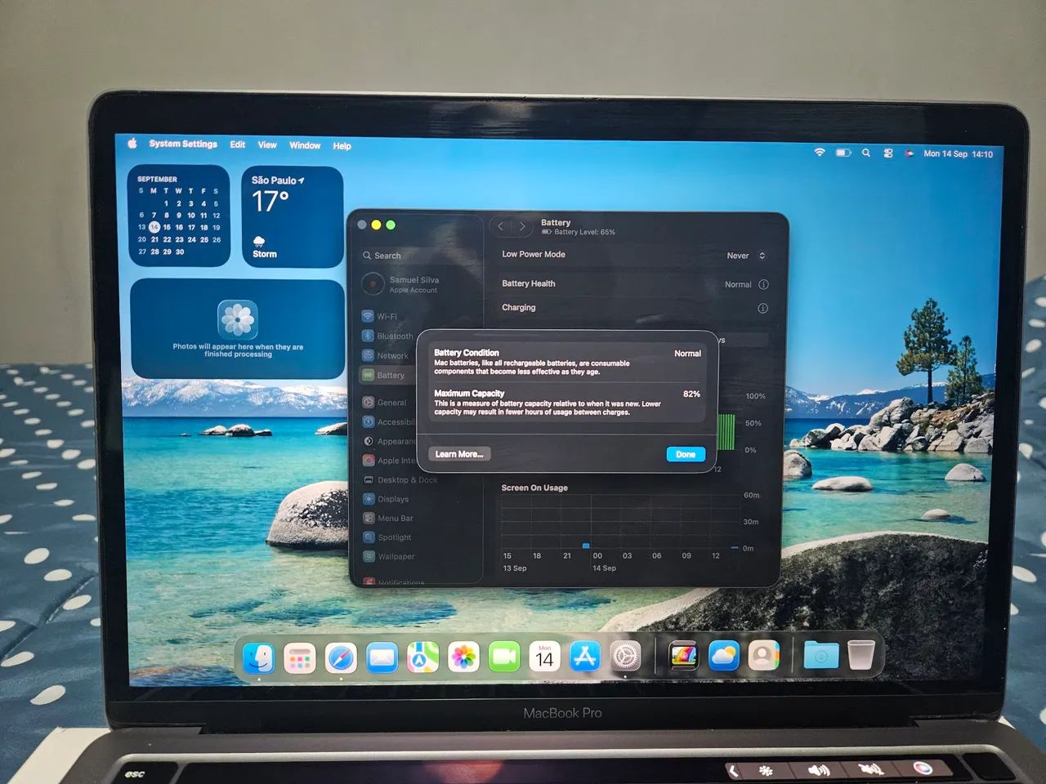This screenshot has height=784, width=1046.
Task: Click the Battery Health Normal row
Action: (x=635, y=284)
